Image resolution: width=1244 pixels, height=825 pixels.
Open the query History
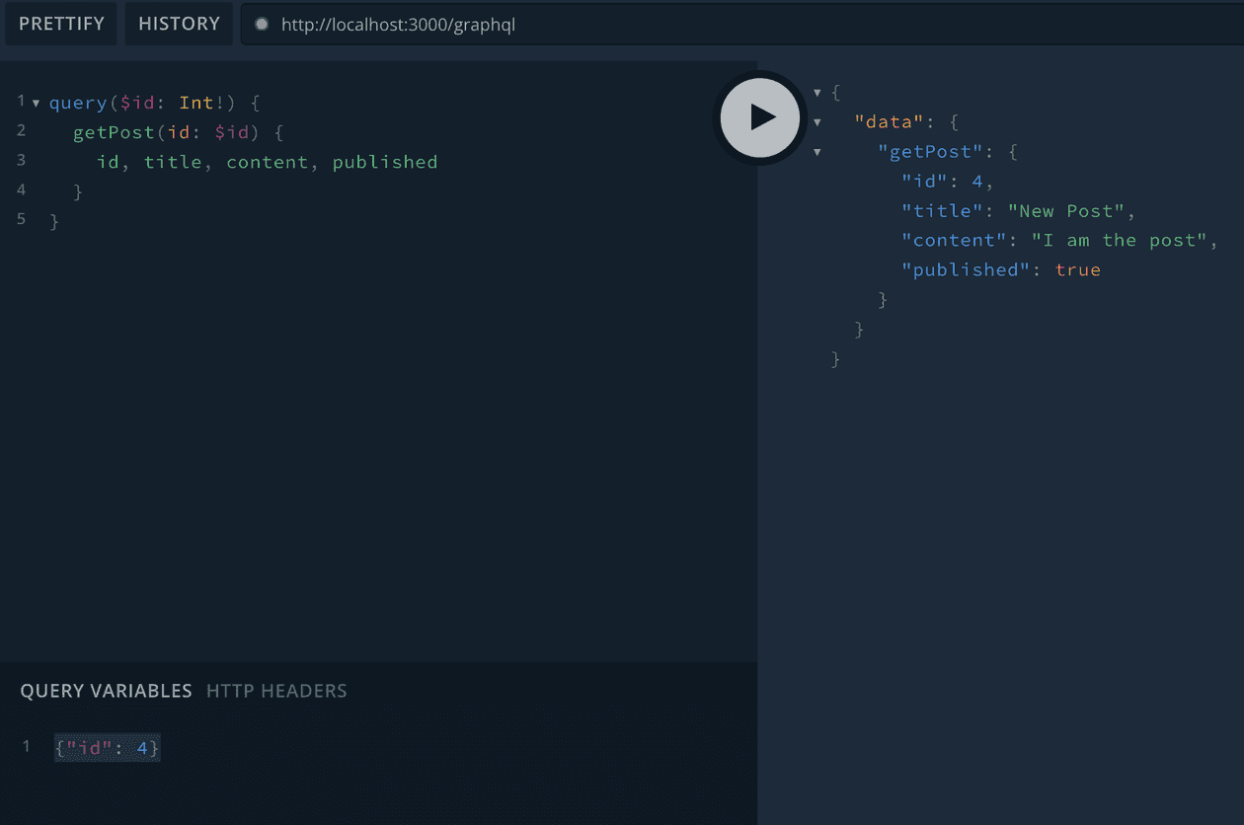point(178,24)
